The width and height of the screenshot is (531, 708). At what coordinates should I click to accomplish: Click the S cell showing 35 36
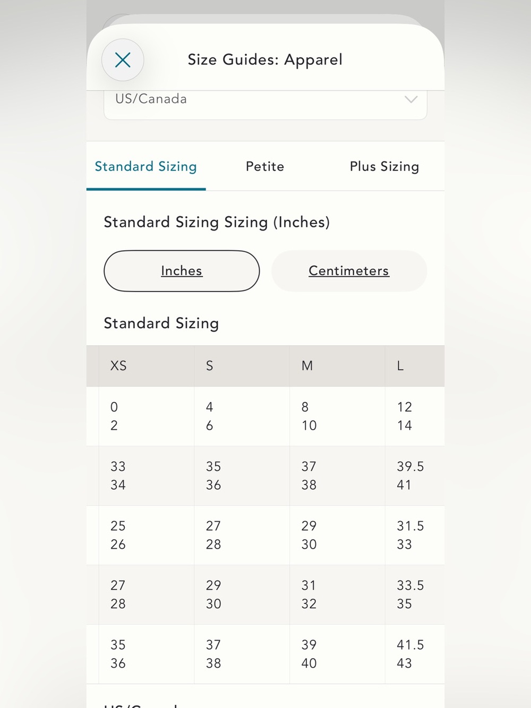point(242,476)
